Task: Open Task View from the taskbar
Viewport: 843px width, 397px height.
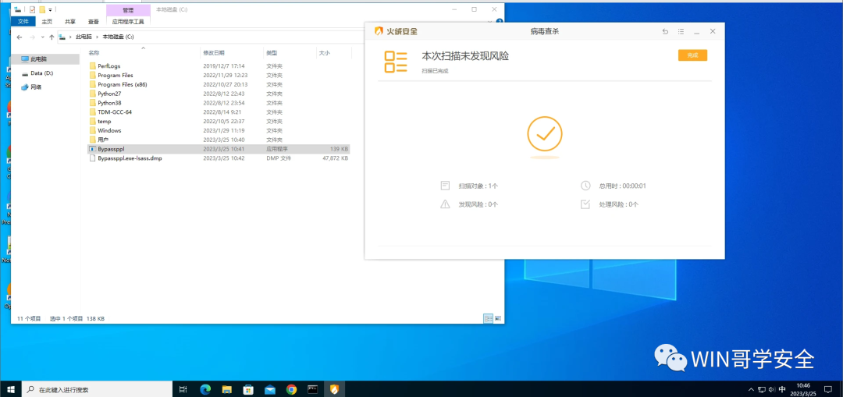Action: [183, 389]
